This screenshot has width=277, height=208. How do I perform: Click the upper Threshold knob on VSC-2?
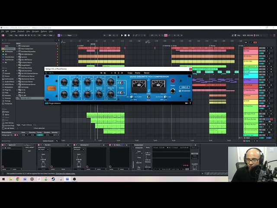click(64, 82)
